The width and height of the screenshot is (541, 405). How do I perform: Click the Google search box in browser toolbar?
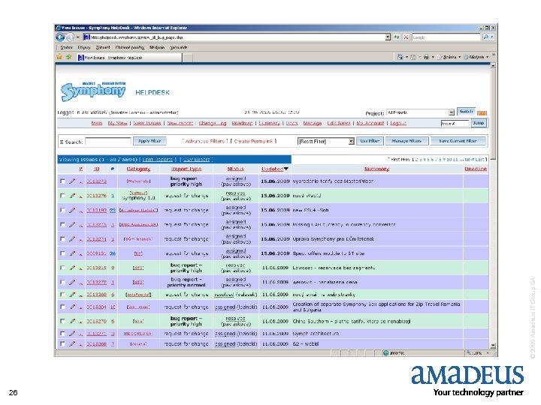point(446,37)
